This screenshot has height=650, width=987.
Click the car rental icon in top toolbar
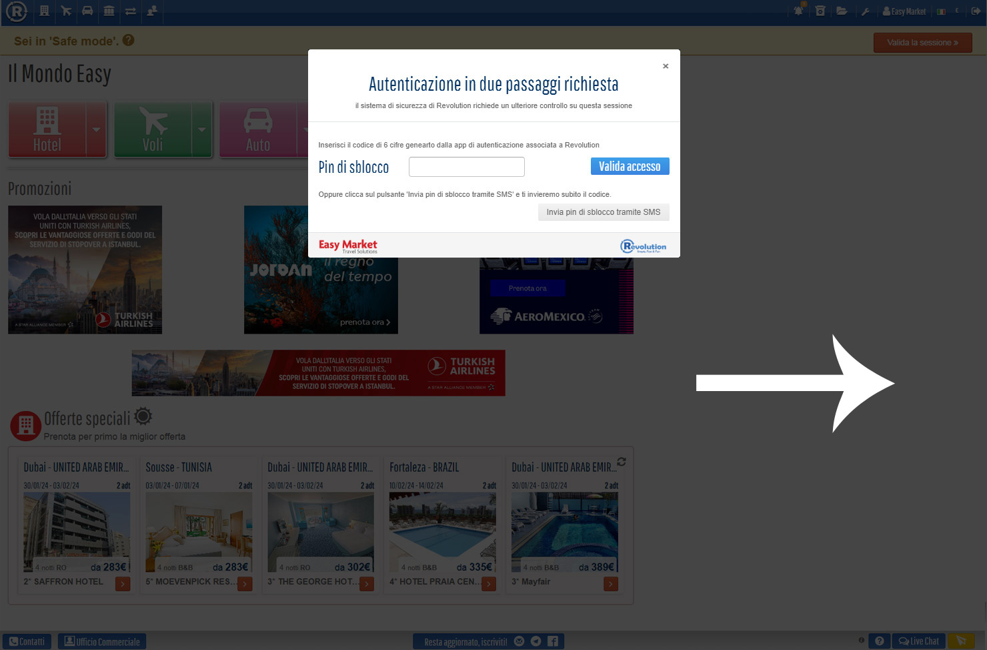[x=87, y=11]
